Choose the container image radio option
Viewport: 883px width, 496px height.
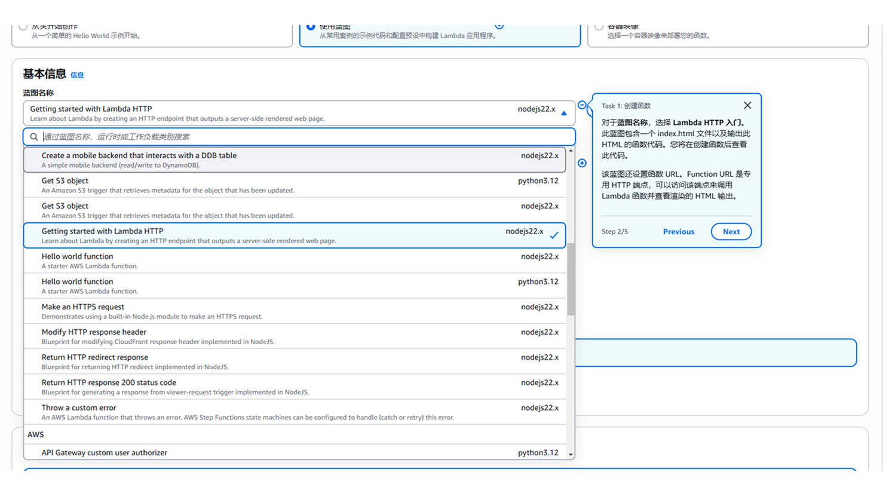[x=599, y=27]
